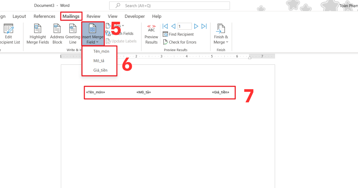
Task: Open the Help tab
Action: coord(157,16)
